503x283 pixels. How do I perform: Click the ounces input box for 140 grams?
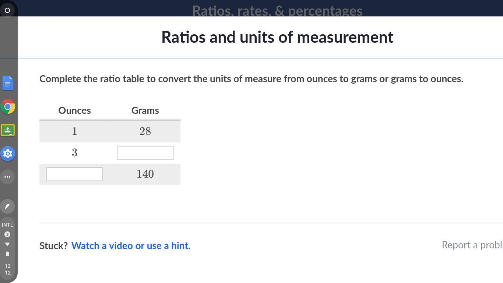tap(75, 174)
